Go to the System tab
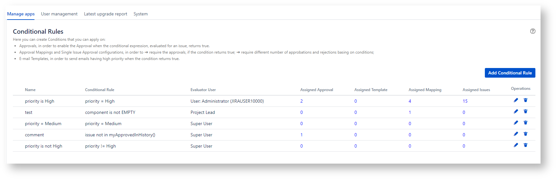Image resolution: width=556 pixels, height=179 pixels. (140, 14)
